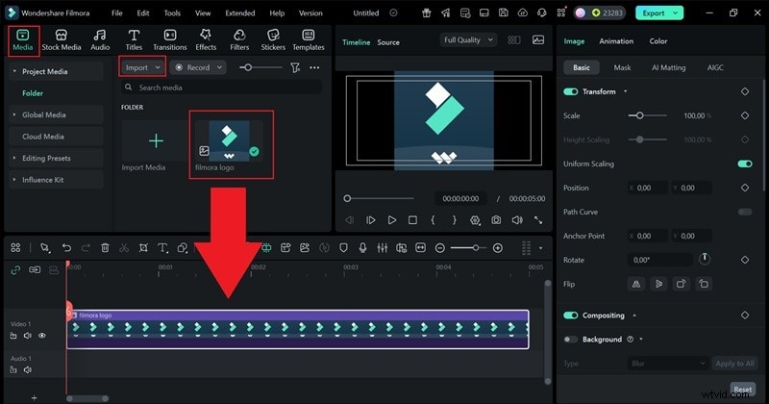This screenshot has width=769, height=404.
Task: Mute the Audio 1 track
Action: (28, 369)
